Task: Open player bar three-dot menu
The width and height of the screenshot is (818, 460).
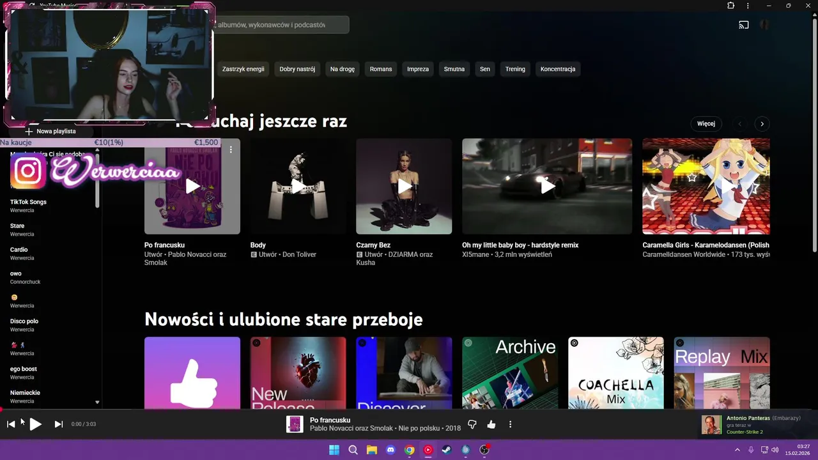Action: [x=510, y=424]
